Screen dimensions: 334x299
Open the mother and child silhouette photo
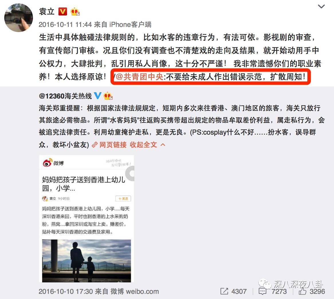pos(87,261)
